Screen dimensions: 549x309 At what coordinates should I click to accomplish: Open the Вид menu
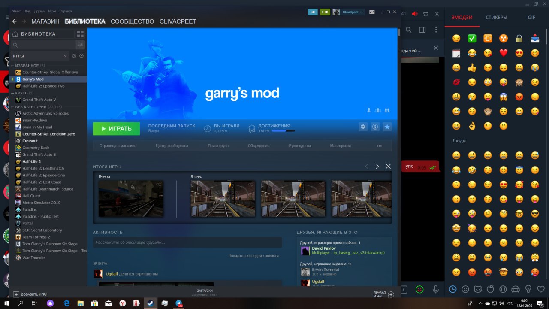tap(28, 11)
